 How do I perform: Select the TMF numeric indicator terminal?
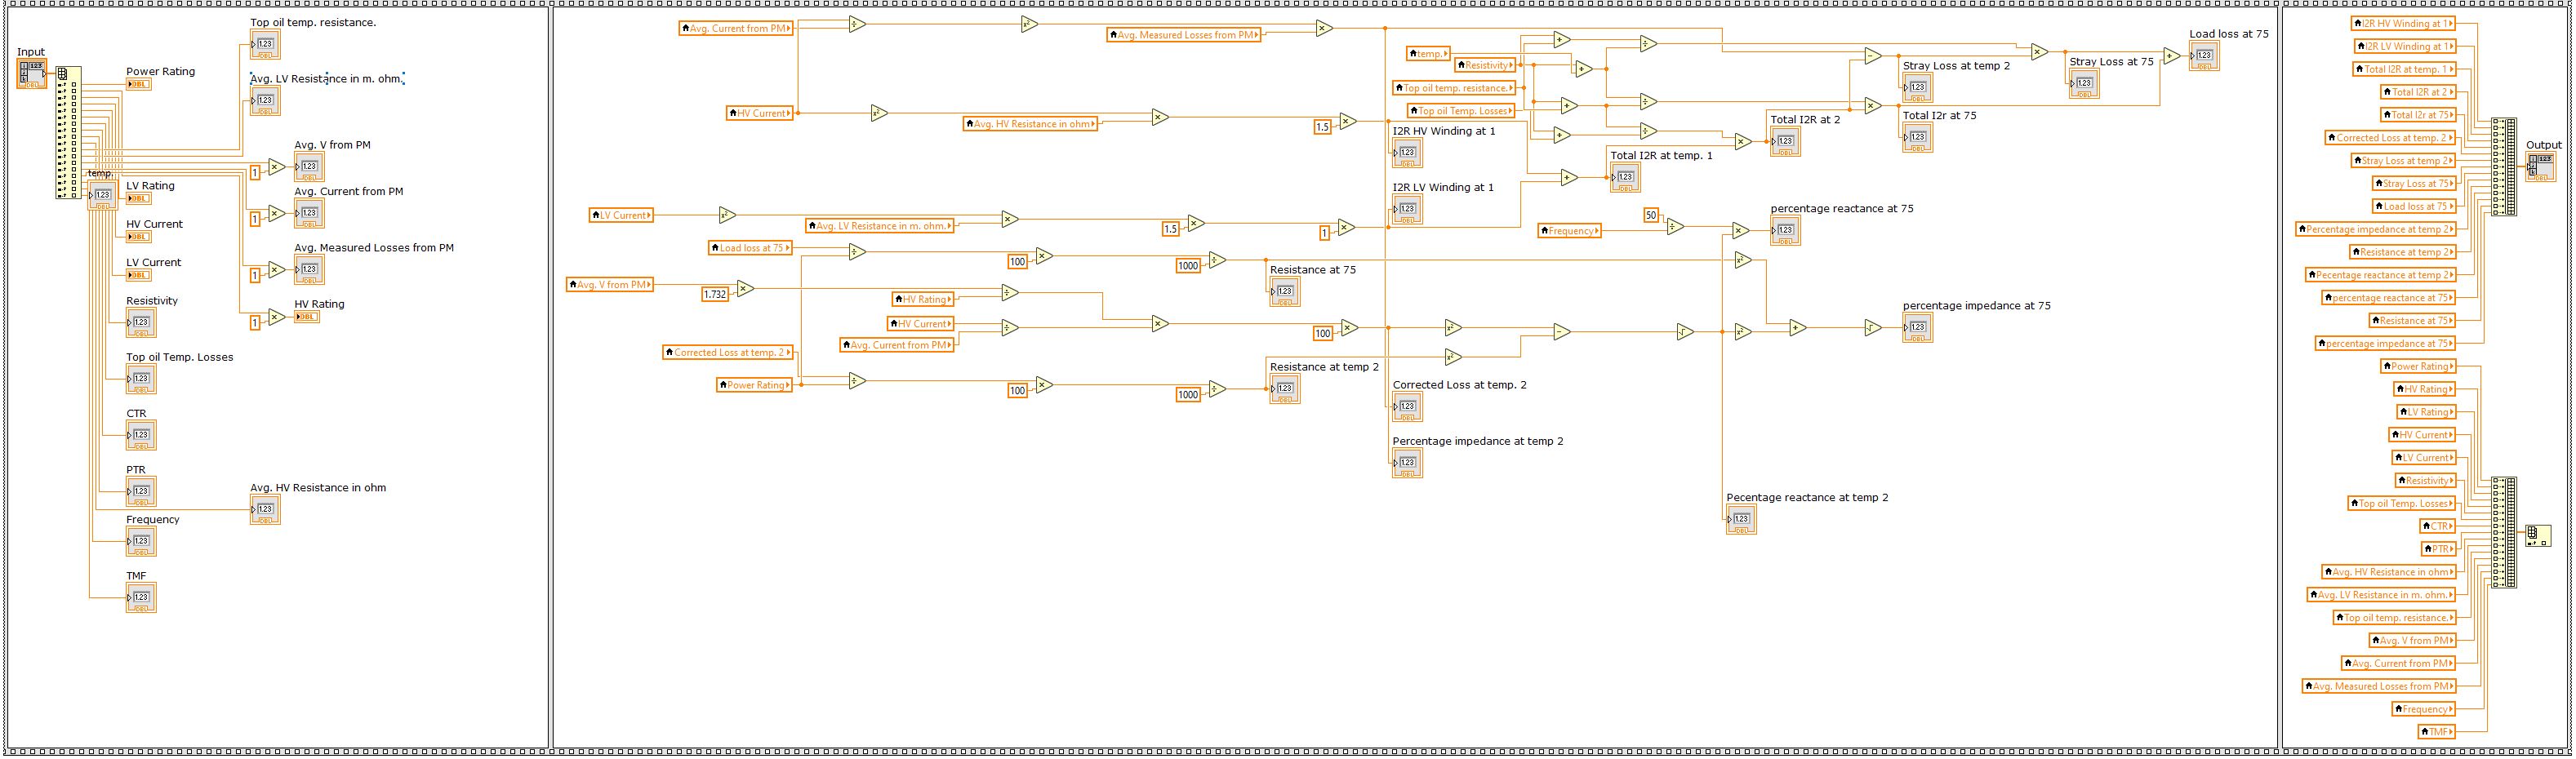[x=141, y=598]
